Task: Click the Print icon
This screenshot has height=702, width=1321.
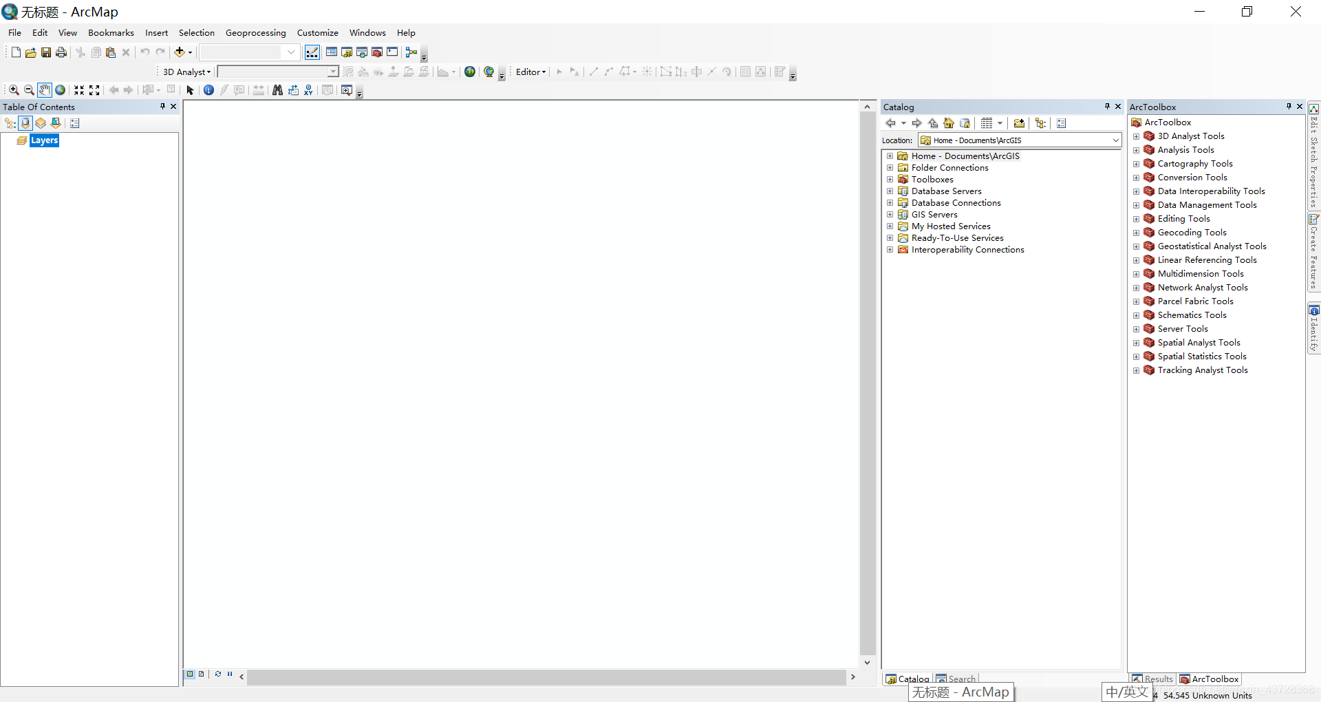Action: [61, 52]
